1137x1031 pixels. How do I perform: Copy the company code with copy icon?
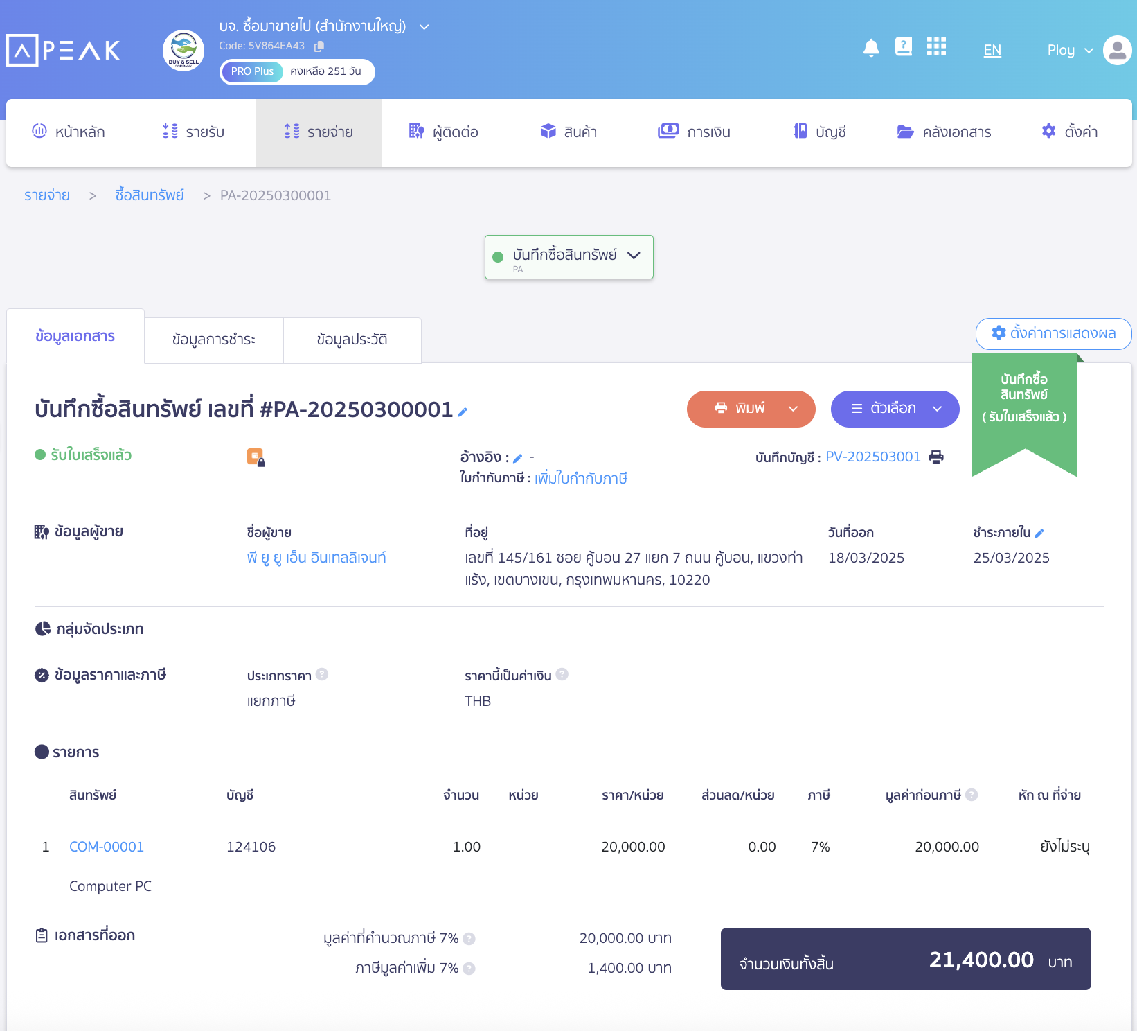click(x=319, y=46)
